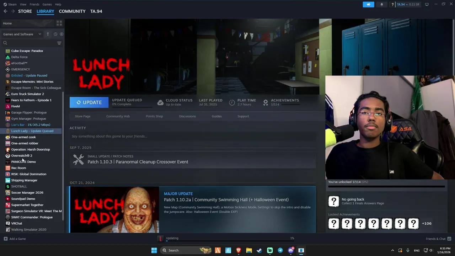Expand Games and Software dropdown

click(x=22, y=34)
